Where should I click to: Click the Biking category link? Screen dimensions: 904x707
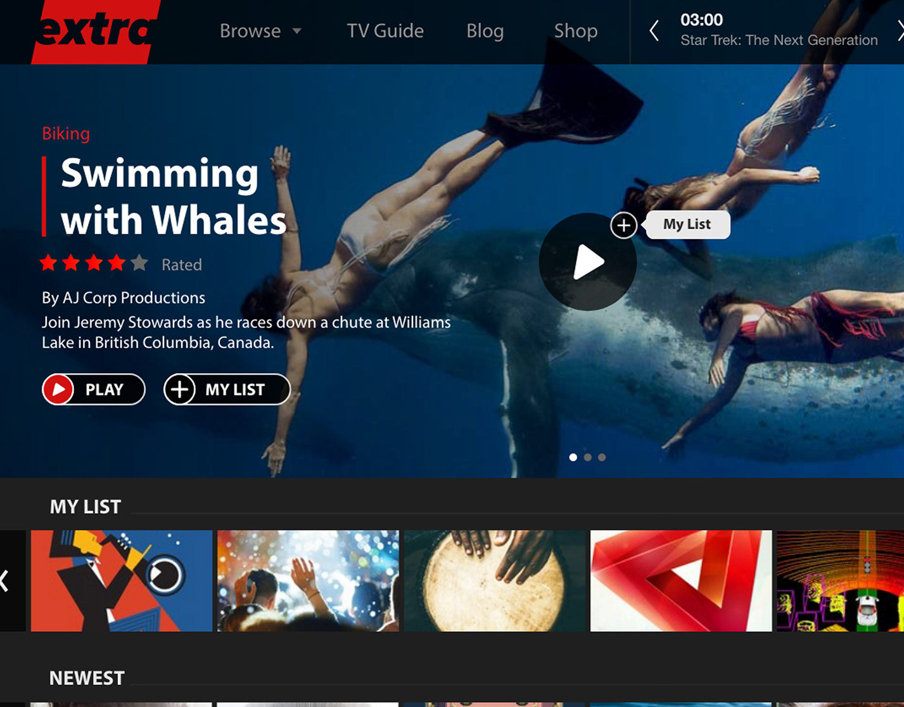tap(66, 134)
